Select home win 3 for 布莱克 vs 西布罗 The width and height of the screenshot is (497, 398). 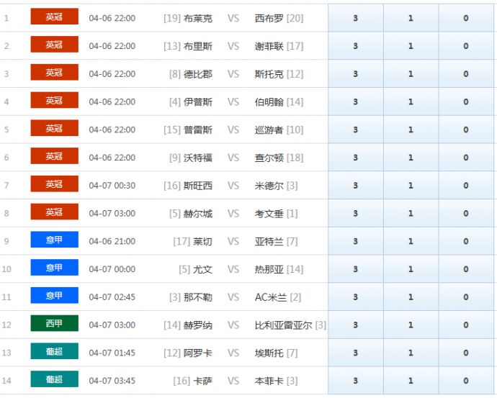point(355,18)
